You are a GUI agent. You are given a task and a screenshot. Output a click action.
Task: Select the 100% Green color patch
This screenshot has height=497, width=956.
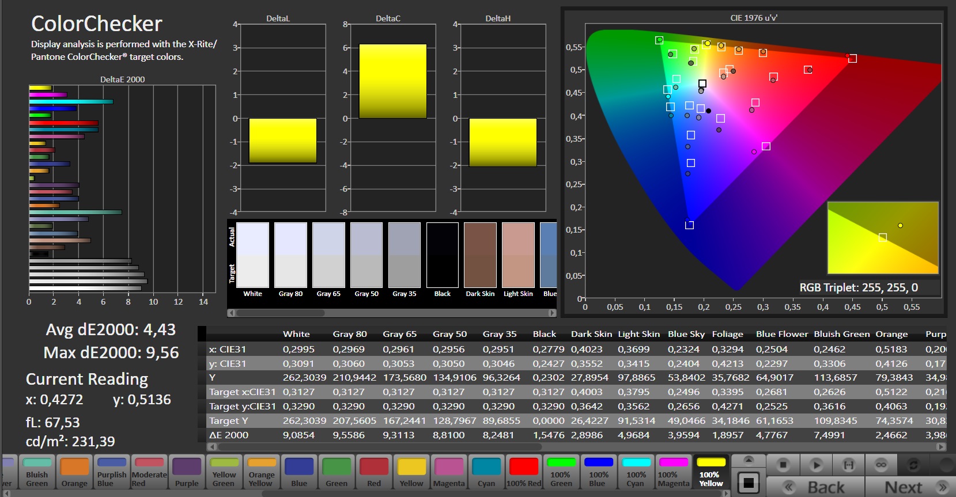point(561,472)
